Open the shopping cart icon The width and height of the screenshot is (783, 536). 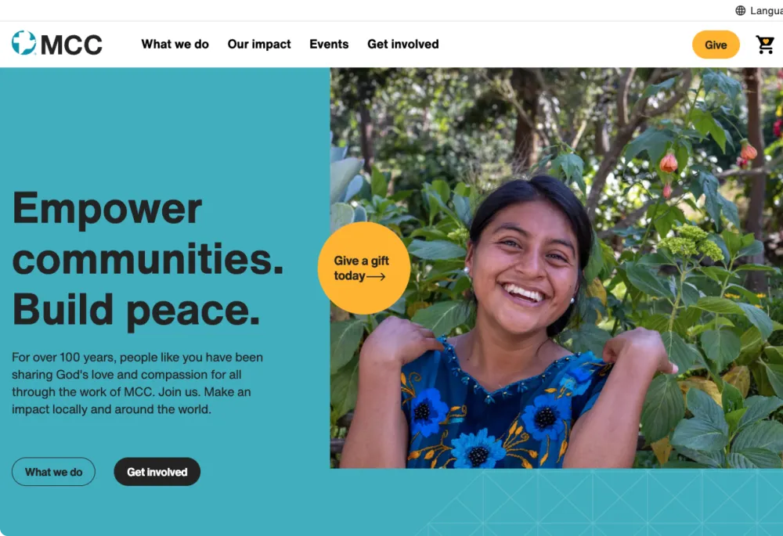(x=764, y=45)
